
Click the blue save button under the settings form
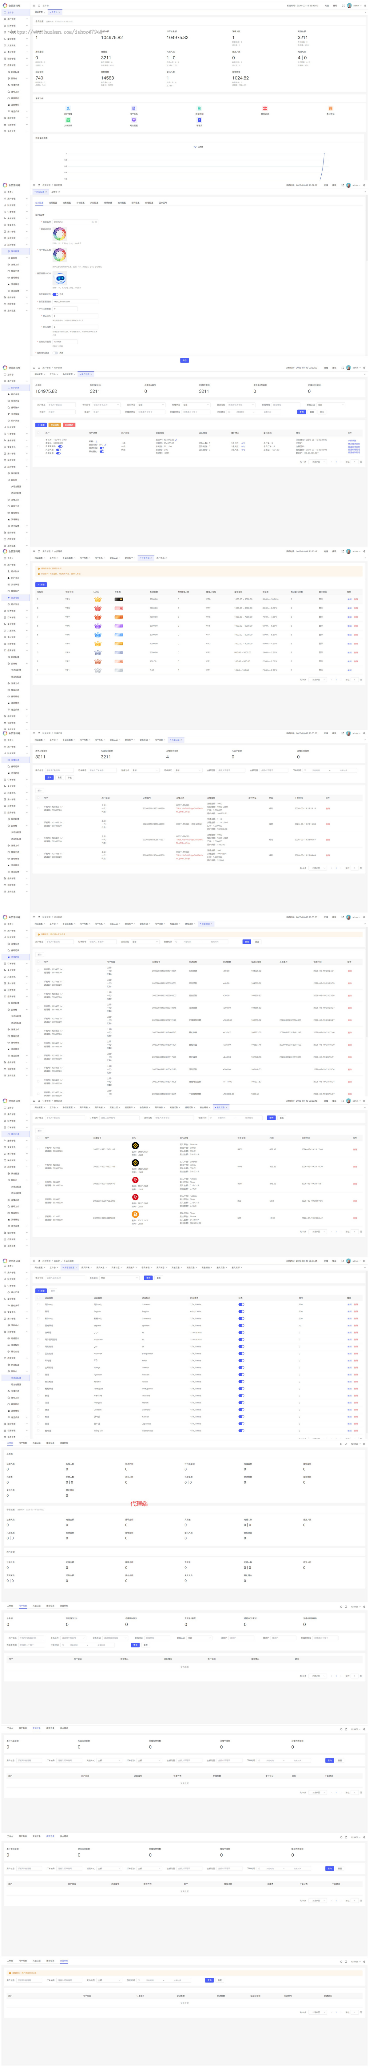(184, 360)
